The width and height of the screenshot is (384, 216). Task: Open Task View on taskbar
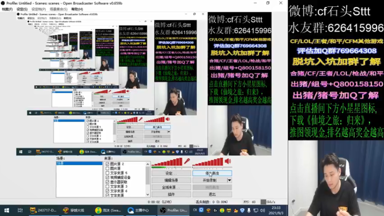coord(20,210)
